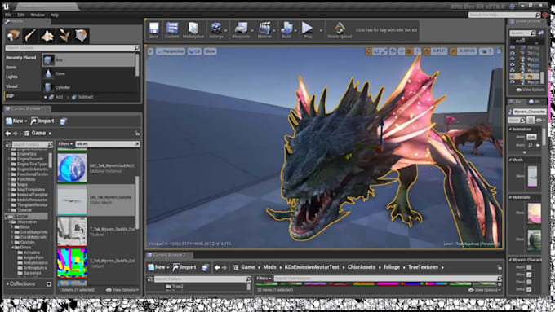The height and width of the screenshot is (312, 555).
Task: Click the forward arrow in upper content browser
Action: pyautogui.click(x=15, y=134)
